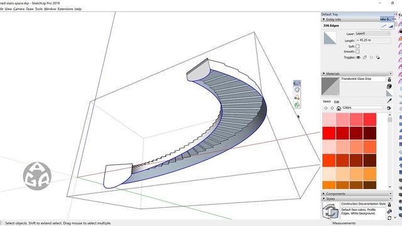
Task: Toggle the cast shadows icon in Toggles
Action: click(x=371, y=58)
